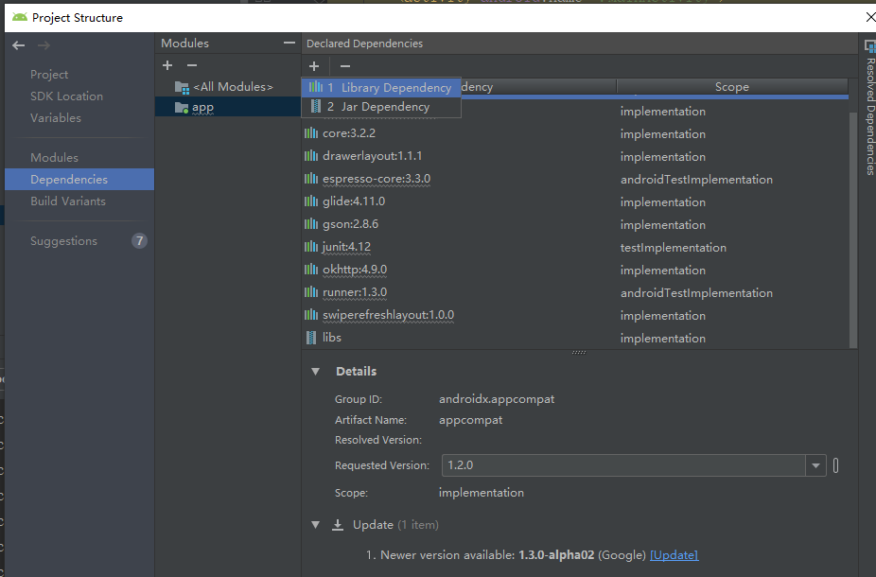The height and width of the screenshot is (577, 876).
Task: Remove the selected declared dependency
Action: pyautogui.click(x=345, y=66)
